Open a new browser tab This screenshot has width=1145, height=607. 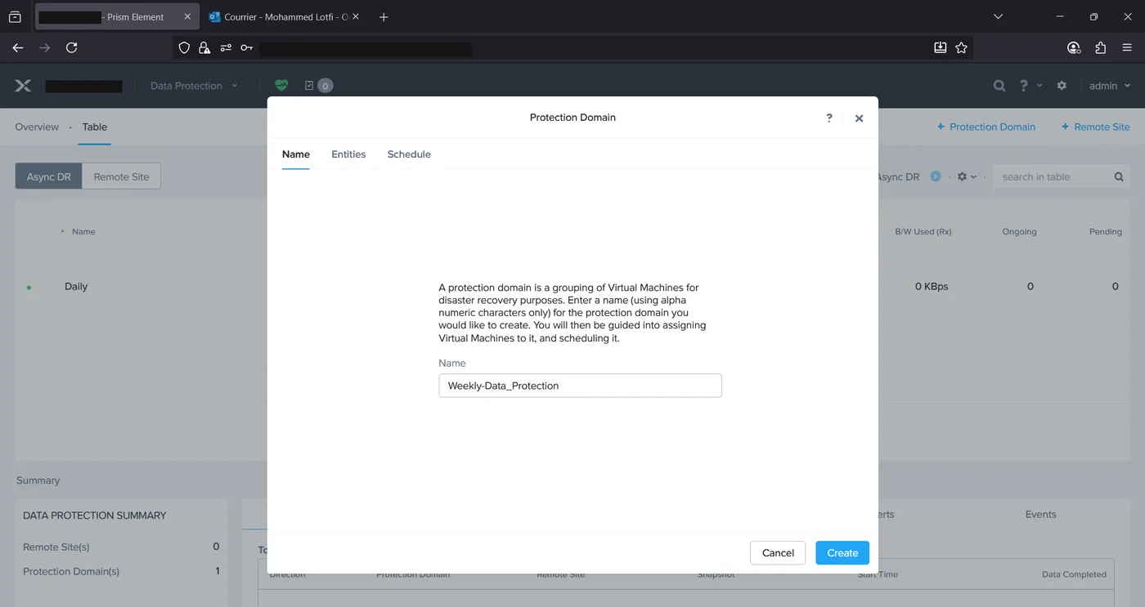384,17
